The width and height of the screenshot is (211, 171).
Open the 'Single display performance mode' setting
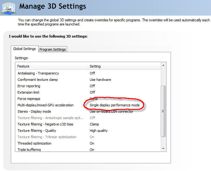(115, 105)
